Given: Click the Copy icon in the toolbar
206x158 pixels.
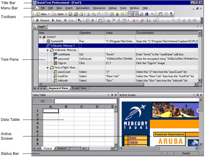Looking at the screenshot, I should click(x=94, y=14).
